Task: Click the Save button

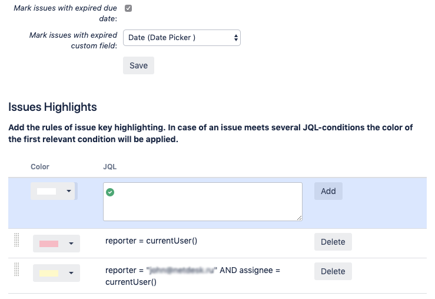Action: click(138, 65)
